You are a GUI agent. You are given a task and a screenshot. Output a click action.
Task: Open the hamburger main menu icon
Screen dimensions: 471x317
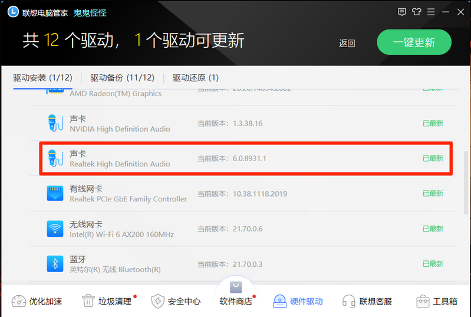[x=431, y=12]
